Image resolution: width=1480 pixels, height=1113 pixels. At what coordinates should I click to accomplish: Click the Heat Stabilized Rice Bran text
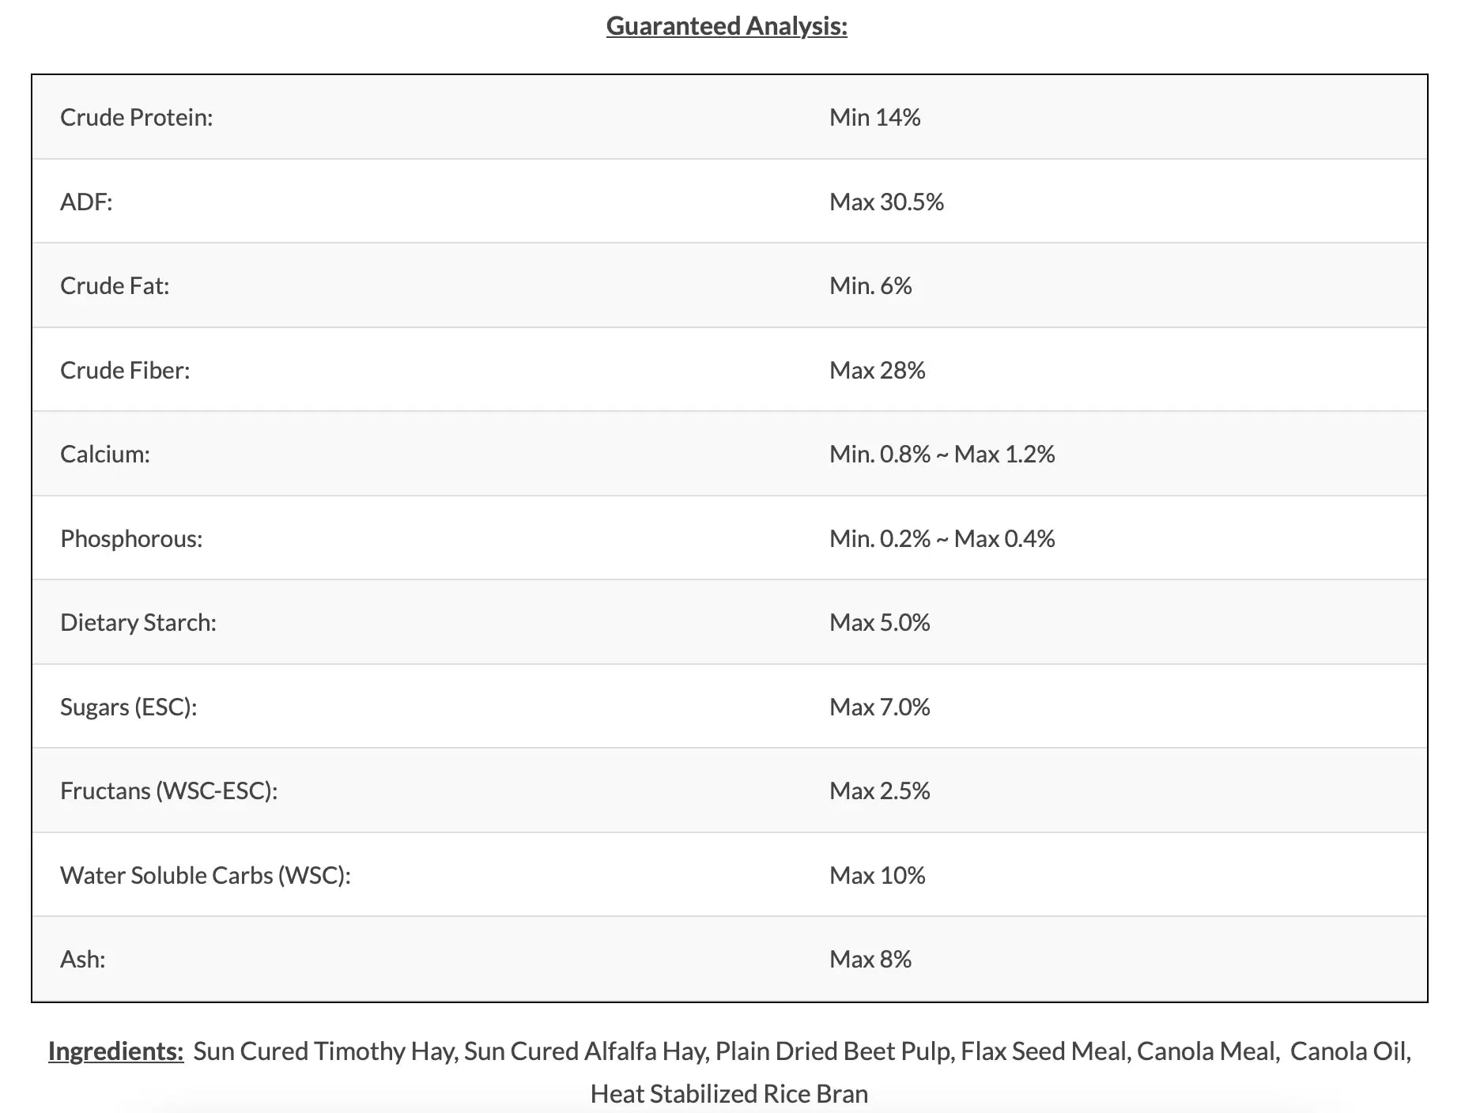[x=729, y=1094]
